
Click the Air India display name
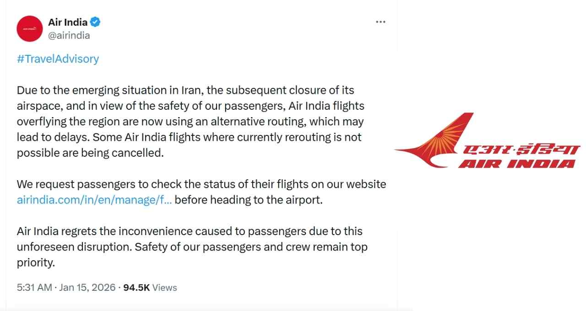pyautogui.click(x=68, y=22)
